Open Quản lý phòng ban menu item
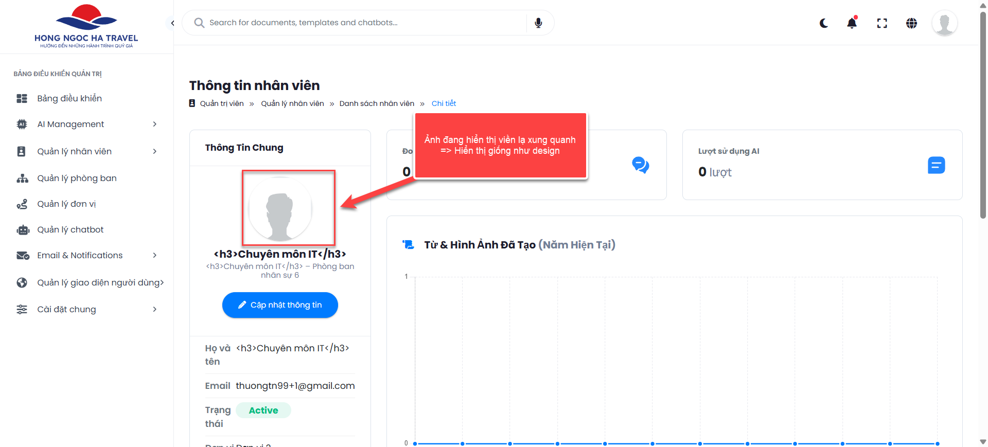 tap(77, 178)
